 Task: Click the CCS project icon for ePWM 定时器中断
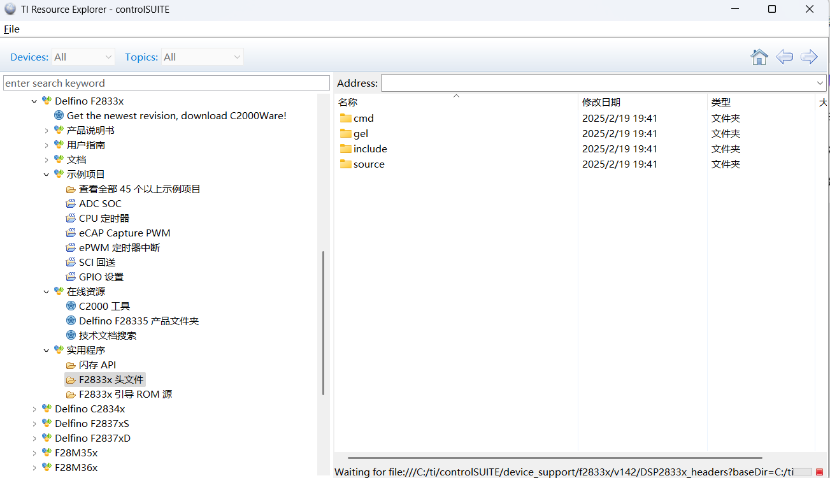(x=71, y=247)
